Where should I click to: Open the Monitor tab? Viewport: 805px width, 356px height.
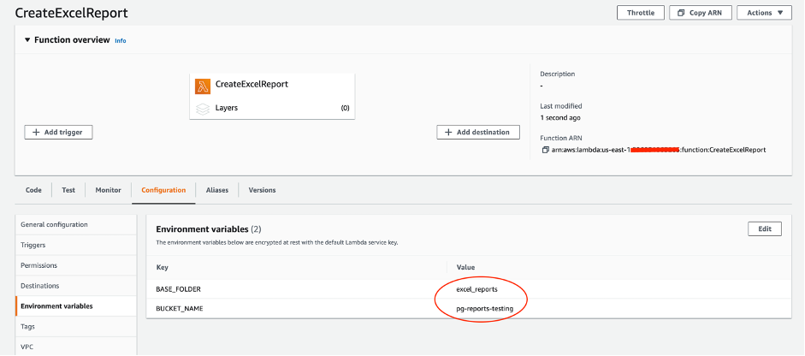coord(109,190)
